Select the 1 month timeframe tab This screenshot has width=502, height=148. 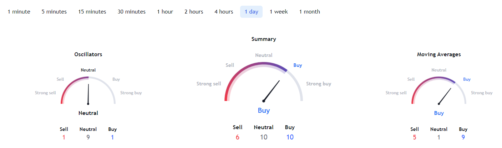(x=309, y=12)
